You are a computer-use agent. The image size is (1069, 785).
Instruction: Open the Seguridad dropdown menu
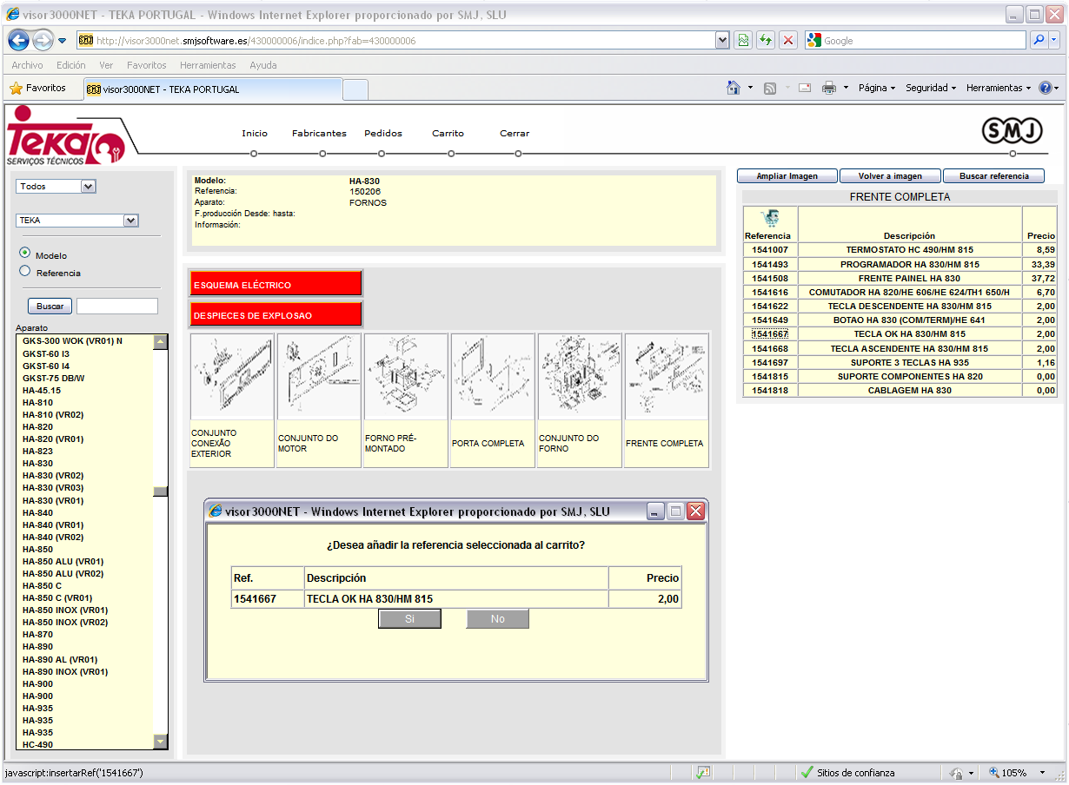tap(931, 88)
